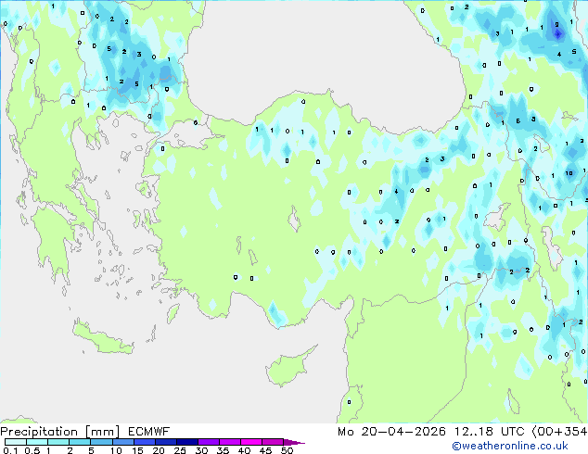Select the 0.1–0.5 mm legend color box
Viewport: 588px width, 454px height.
pyautogui.click(x=16, y=442)
